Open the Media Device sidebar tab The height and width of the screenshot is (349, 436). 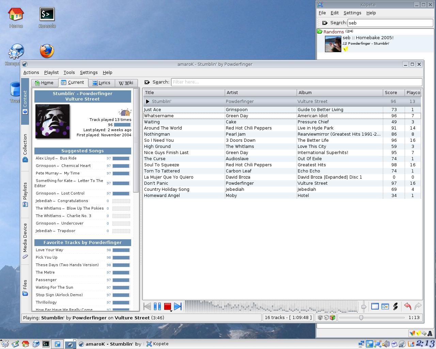[25, 241]
